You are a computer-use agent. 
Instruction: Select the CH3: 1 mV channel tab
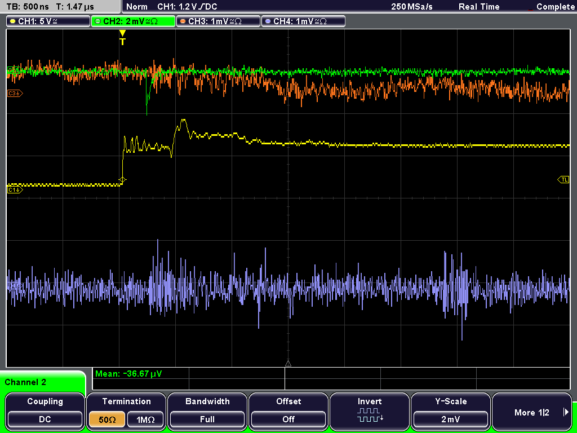click(x=218, y=21)
